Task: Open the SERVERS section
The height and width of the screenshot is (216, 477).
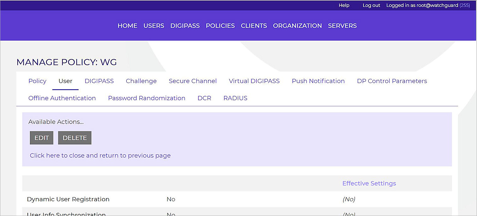Action: click(342, 26)
